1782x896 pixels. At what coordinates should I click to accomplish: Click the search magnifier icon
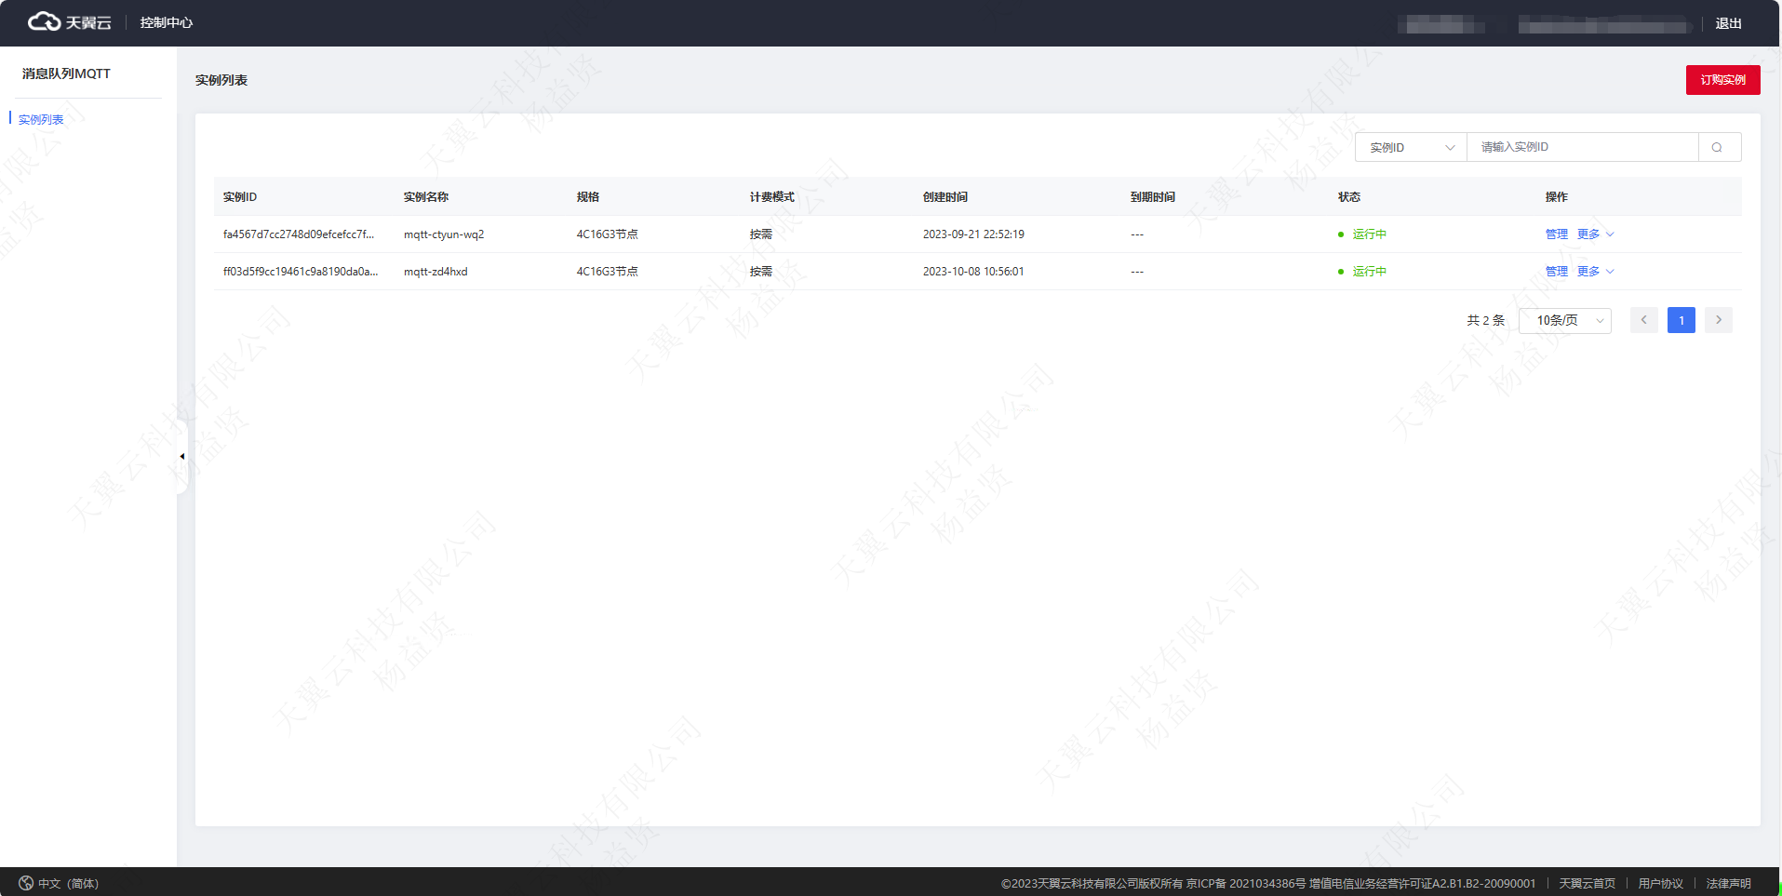pos(1717,147)
